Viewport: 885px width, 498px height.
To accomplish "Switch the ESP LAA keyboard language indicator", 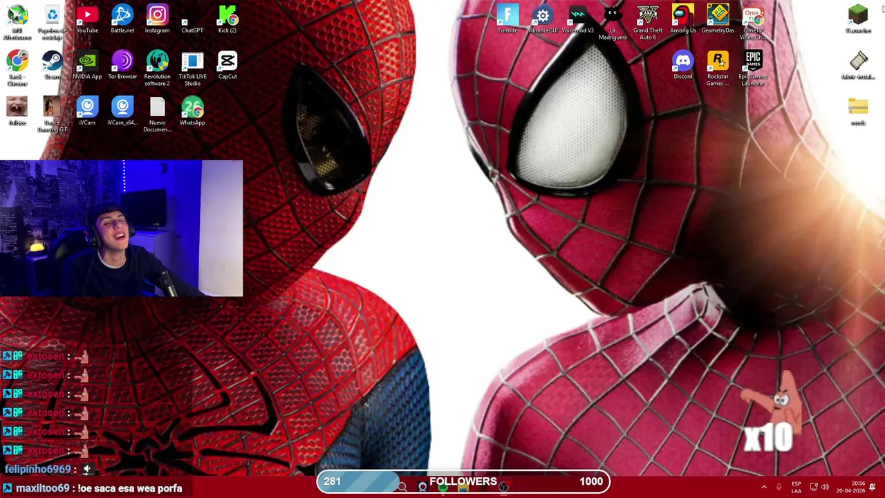I will point(796,487).
